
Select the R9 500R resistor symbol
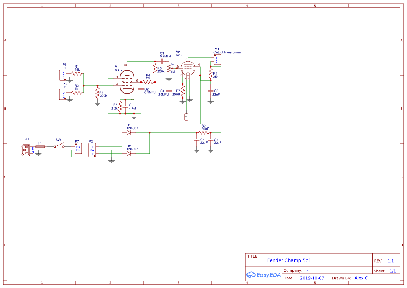[204, 133]
